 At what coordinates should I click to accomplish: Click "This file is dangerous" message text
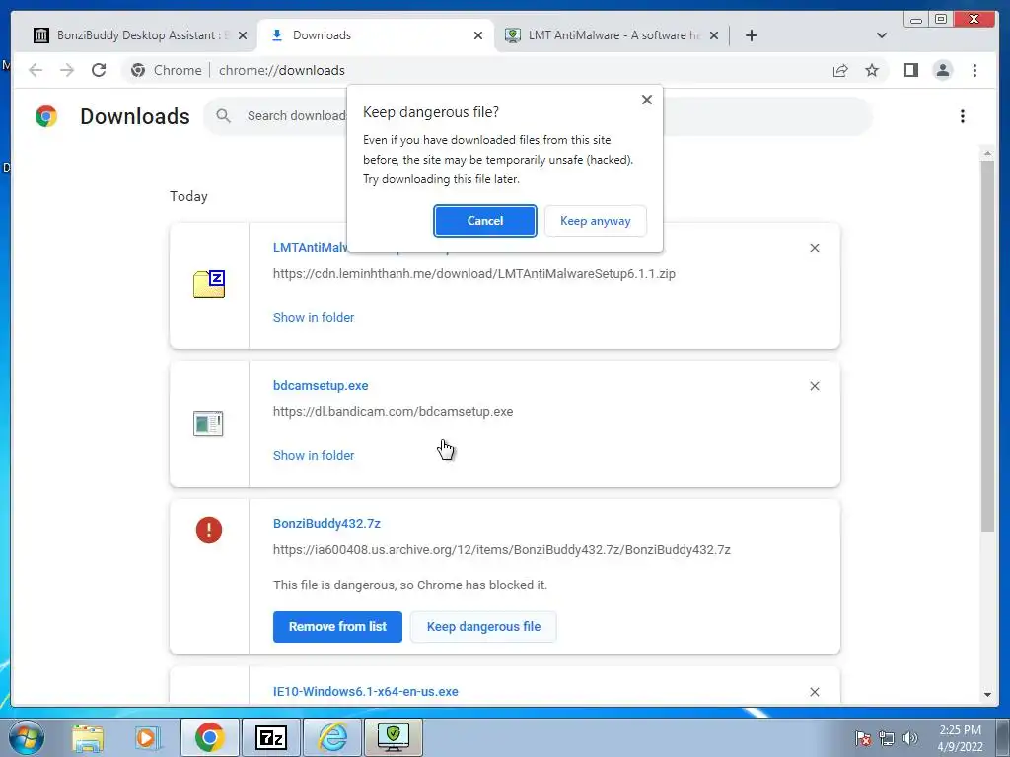(410, 585)
